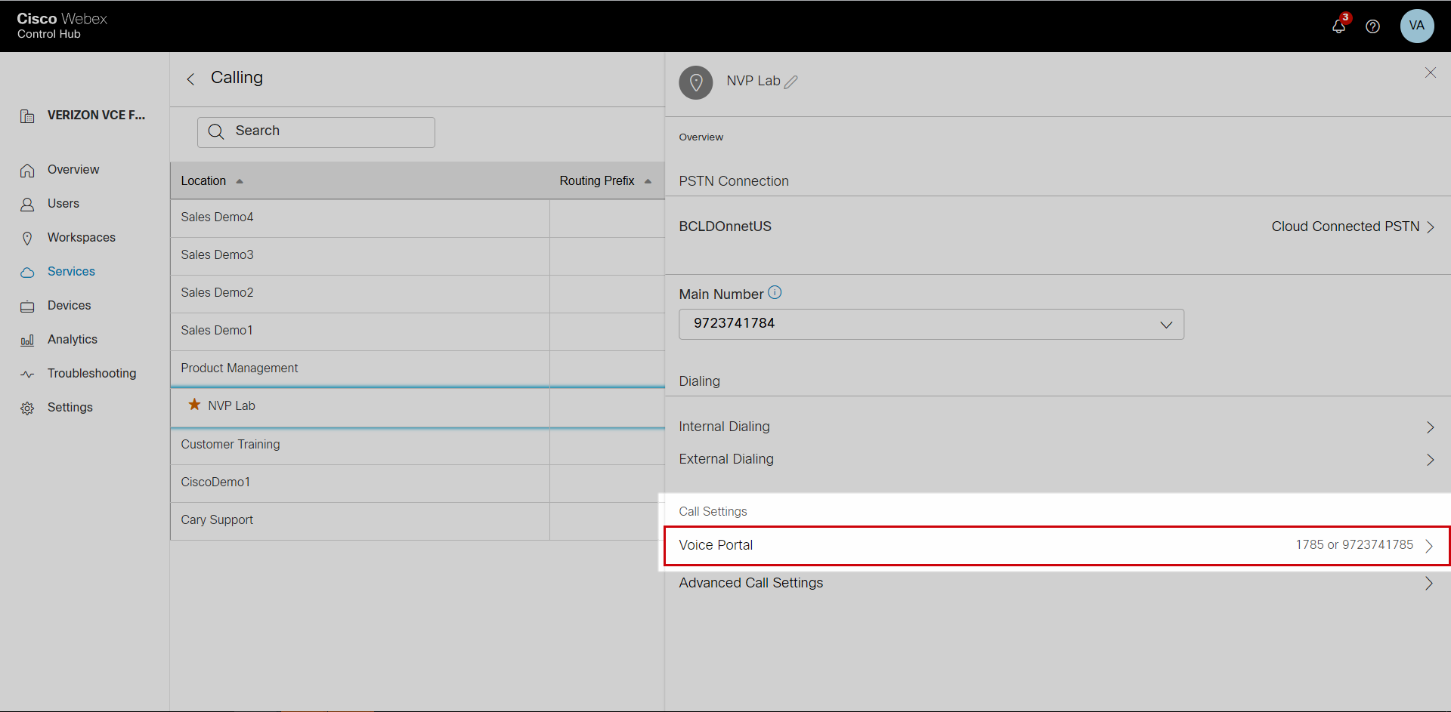The image size is (1451, 712).
Task: Click the pencil icon to edit NVP Lab name
Action: click(791, 82)
